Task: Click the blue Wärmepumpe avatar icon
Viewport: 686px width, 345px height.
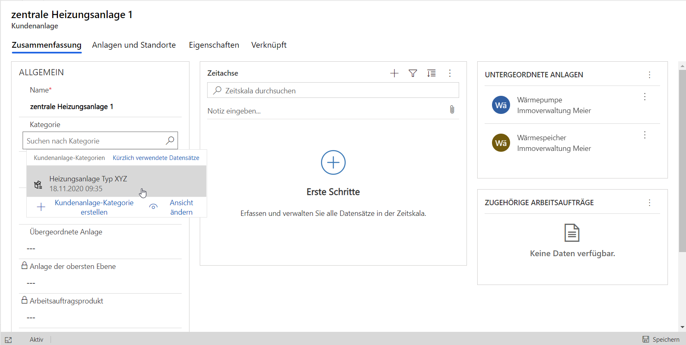Action: 501,105
